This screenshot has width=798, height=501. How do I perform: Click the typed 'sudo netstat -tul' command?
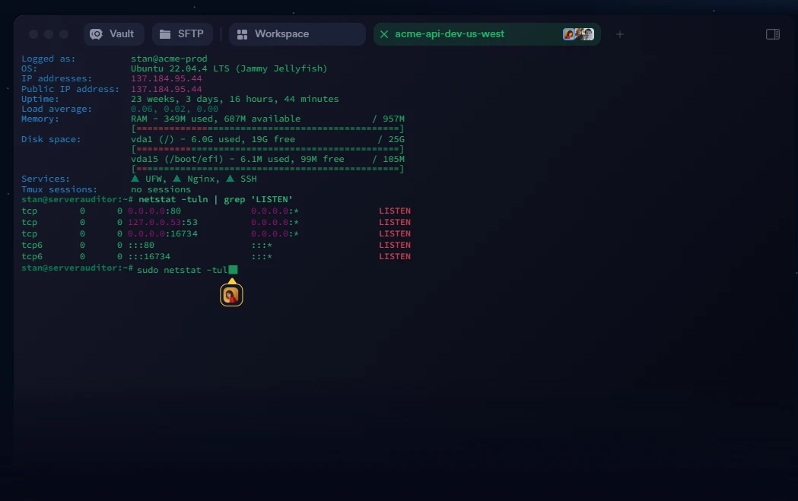(183, 270)
